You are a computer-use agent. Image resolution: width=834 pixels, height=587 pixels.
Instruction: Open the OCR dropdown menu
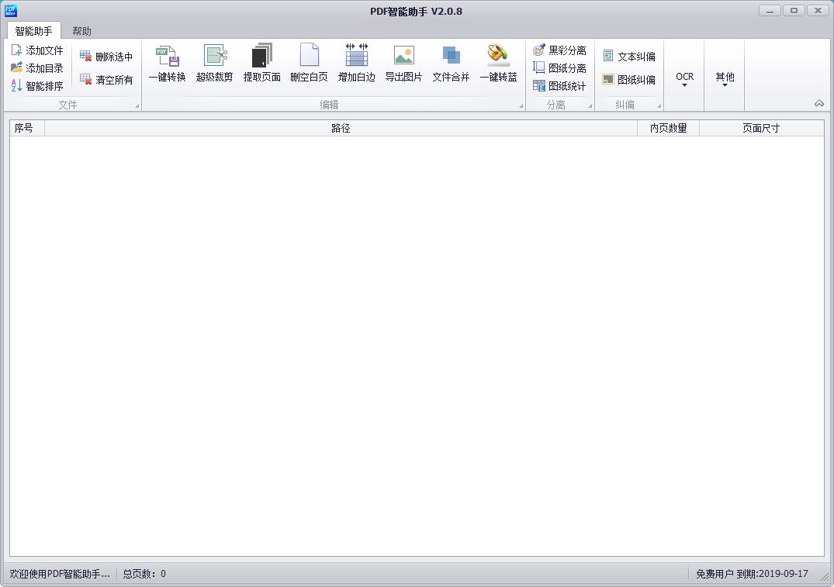click(684, 76)
